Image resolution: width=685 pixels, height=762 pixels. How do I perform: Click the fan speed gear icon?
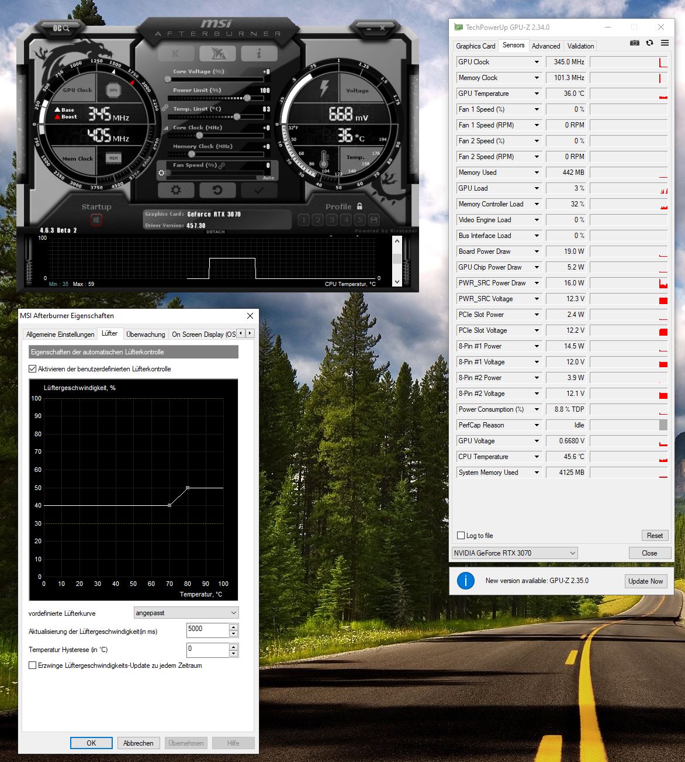[162, 174]
